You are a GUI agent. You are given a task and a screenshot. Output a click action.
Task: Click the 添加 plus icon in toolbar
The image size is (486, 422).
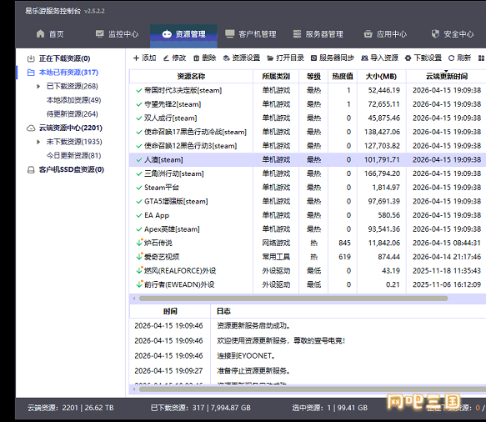coord(136,58)
